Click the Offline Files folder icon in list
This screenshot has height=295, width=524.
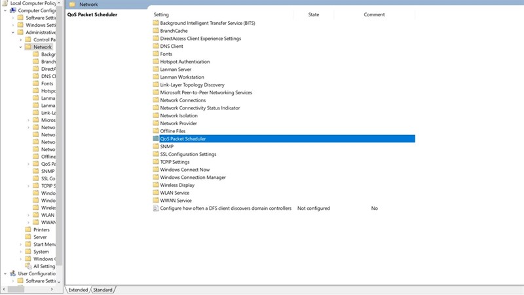156,131
